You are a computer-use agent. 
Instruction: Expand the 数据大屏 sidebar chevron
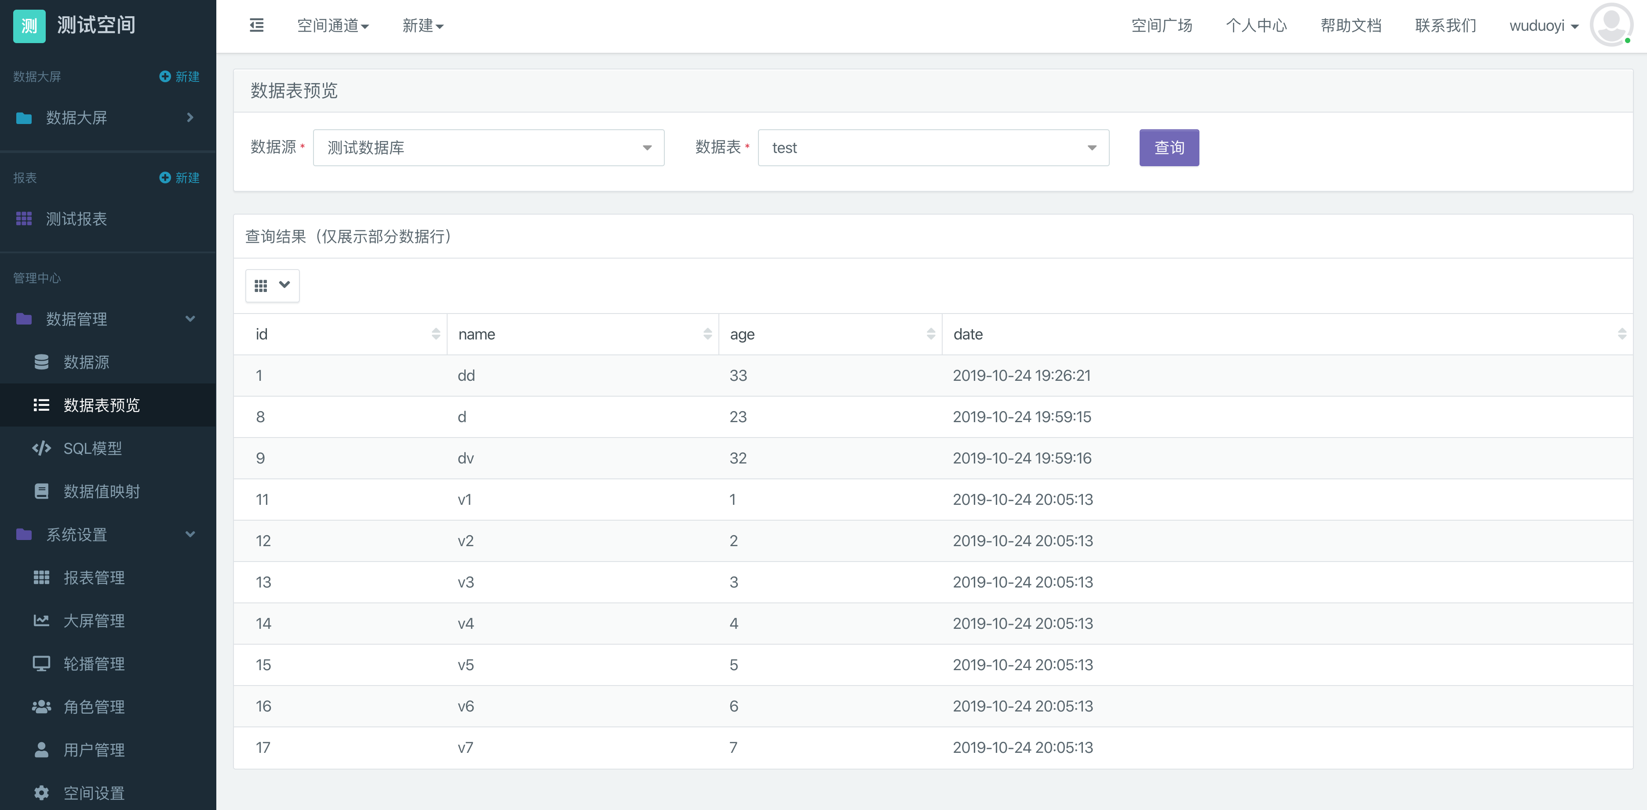(x=190, y=118)
